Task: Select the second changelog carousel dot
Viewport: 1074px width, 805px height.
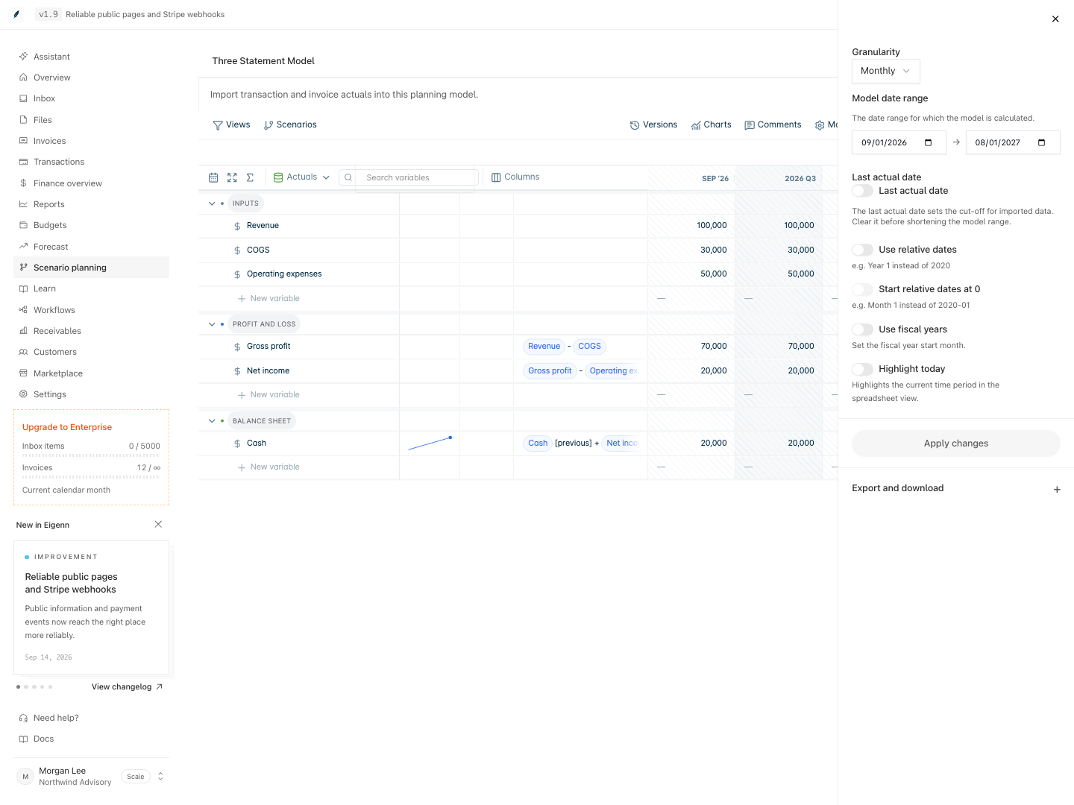Action: tap(26, 687)
